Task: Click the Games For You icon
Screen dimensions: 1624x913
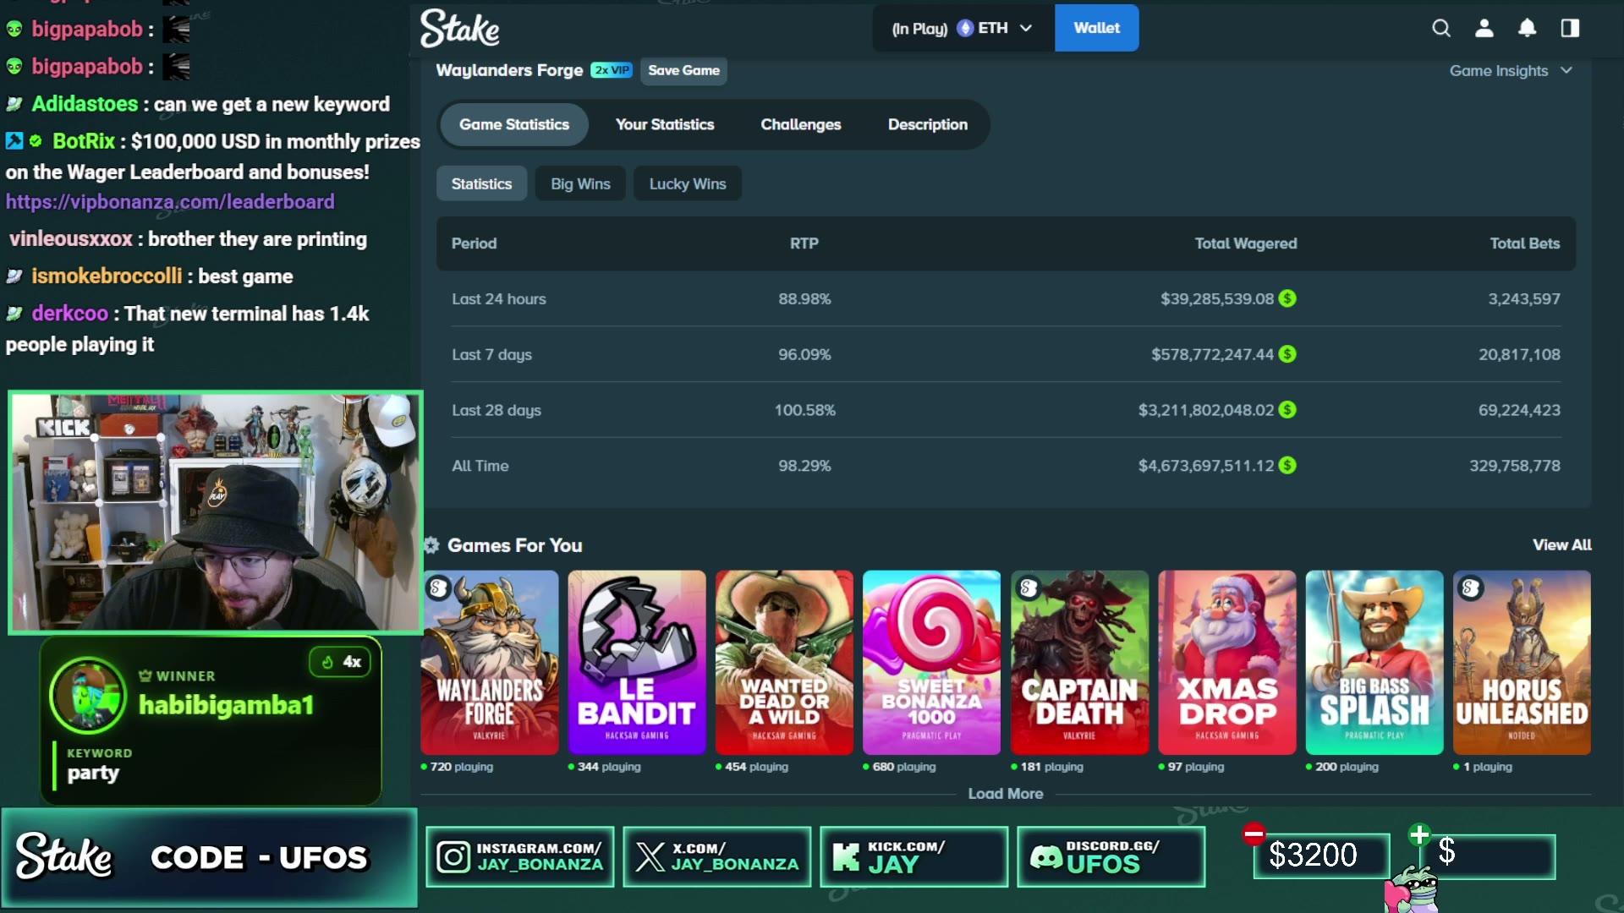Action: 431,545
